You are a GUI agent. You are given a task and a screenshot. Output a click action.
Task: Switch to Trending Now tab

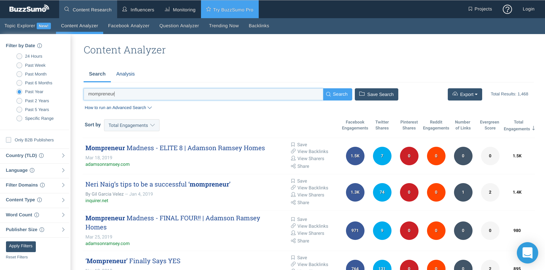point(224,26)
